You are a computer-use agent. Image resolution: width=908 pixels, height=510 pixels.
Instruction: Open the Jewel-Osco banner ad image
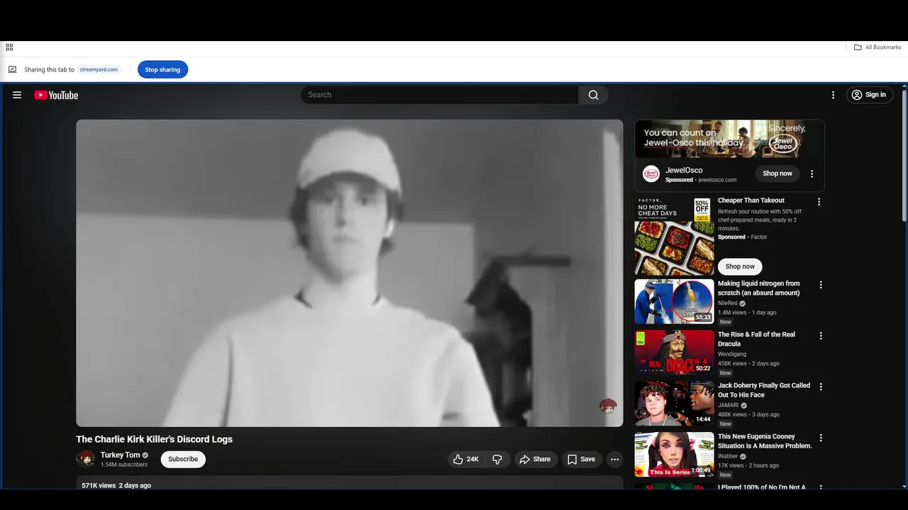[729, 139]
